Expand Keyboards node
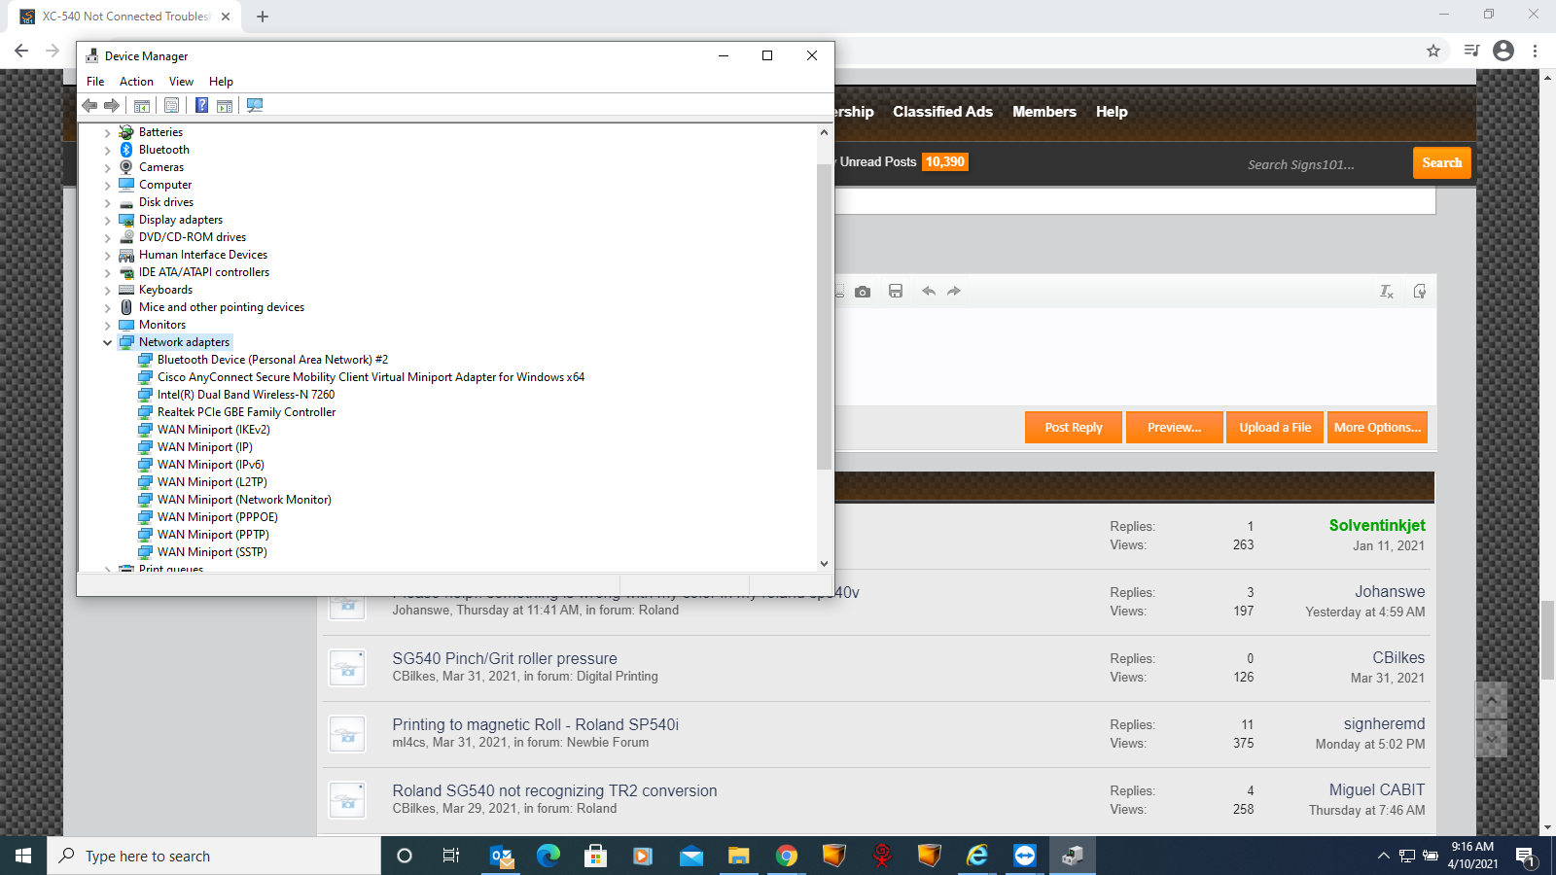This screenshot has height=875, width=1556. pos(107,291)
